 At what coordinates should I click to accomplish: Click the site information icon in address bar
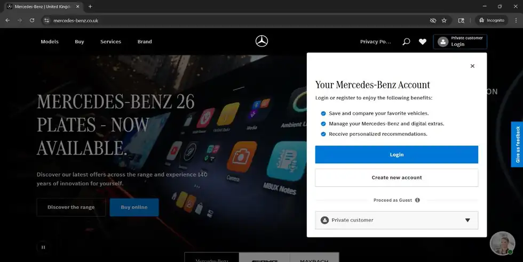point(47,20)
